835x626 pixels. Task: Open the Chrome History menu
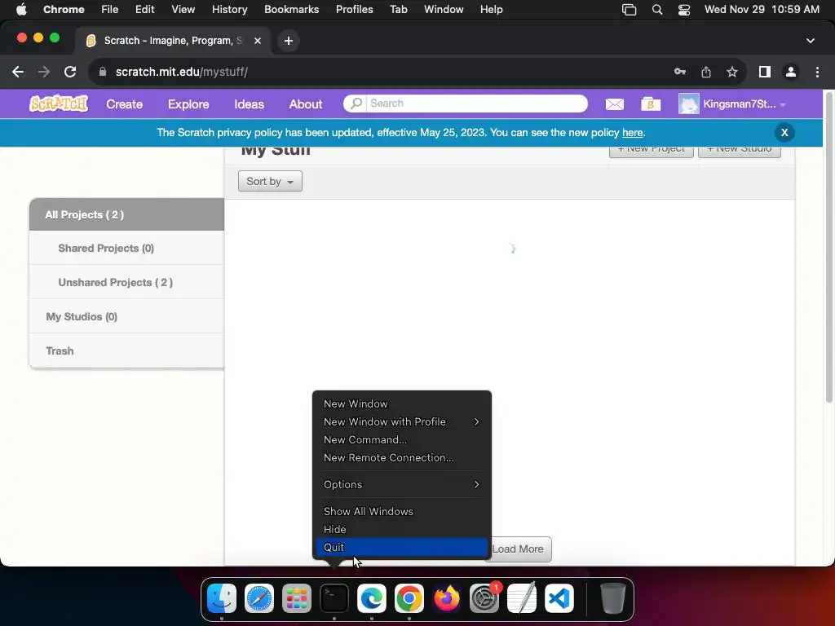tap(229, 10)
